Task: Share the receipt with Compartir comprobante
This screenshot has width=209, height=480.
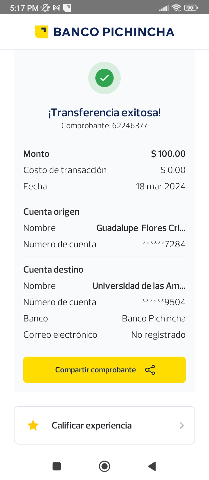Action: (x=96, y=370)
